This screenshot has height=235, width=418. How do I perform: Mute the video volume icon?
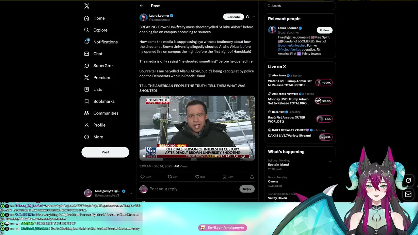coord(236,156)
